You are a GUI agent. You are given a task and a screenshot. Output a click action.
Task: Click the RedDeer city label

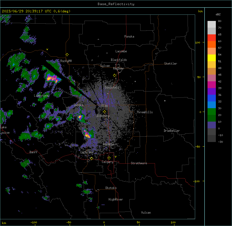click(118, 68)
